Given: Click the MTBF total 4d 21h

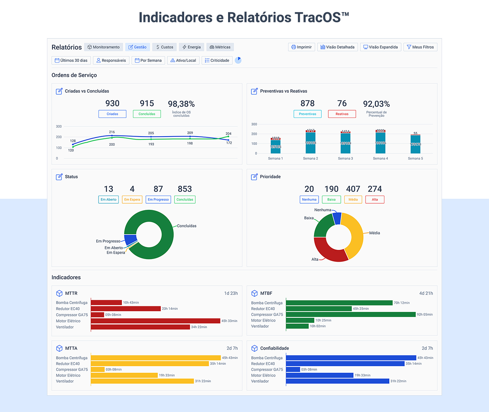Looking at the screenshot, I should [426, 293].
